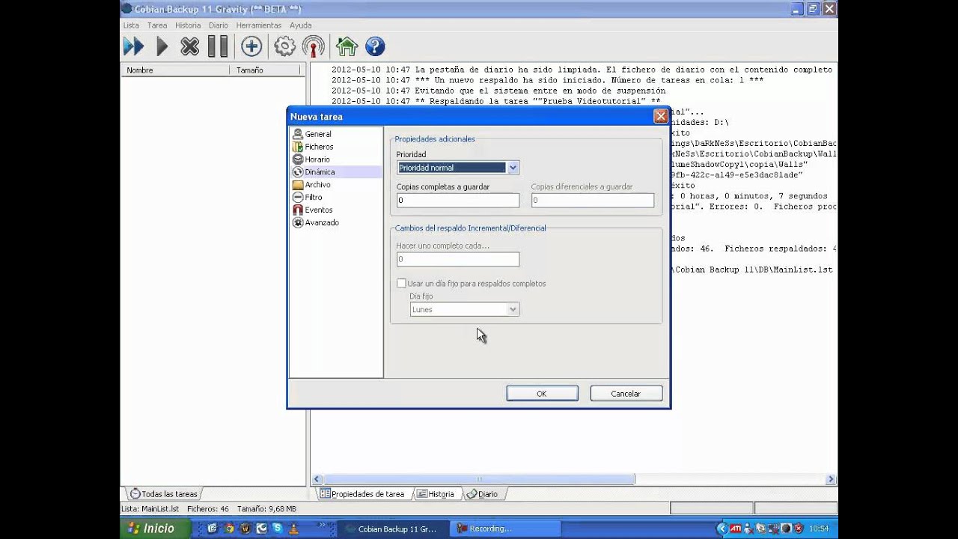Expand hidden system tray icons arrow

point(721,529)
